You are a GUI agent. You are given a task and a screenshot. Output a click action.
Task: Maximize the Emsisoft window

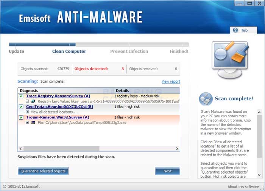click(249, 3)
